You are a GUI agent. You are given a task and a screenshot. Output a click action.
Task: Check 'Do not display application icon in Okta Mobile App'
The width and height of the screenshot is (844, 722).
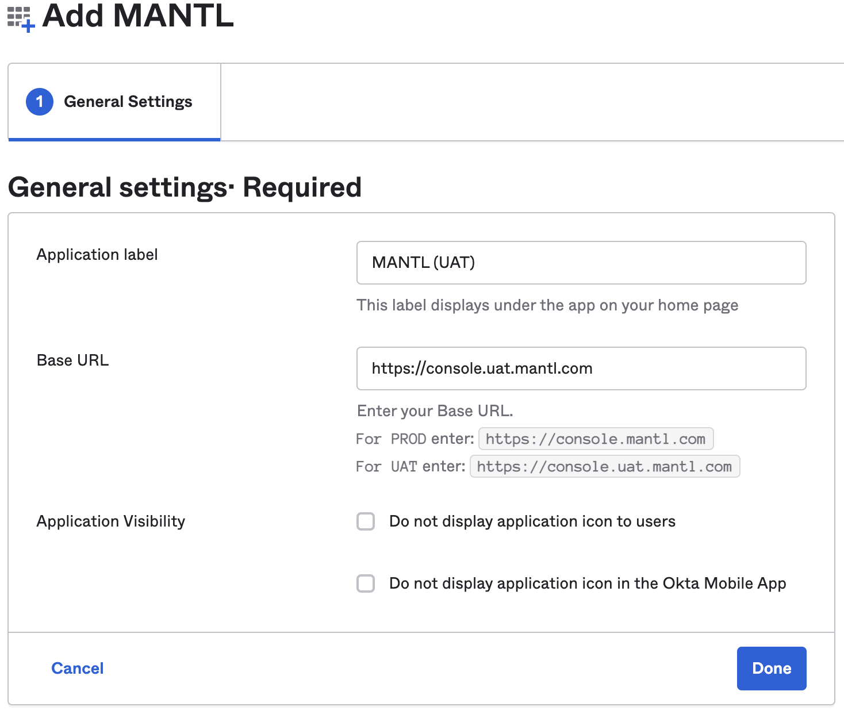[x=365, y=583]
